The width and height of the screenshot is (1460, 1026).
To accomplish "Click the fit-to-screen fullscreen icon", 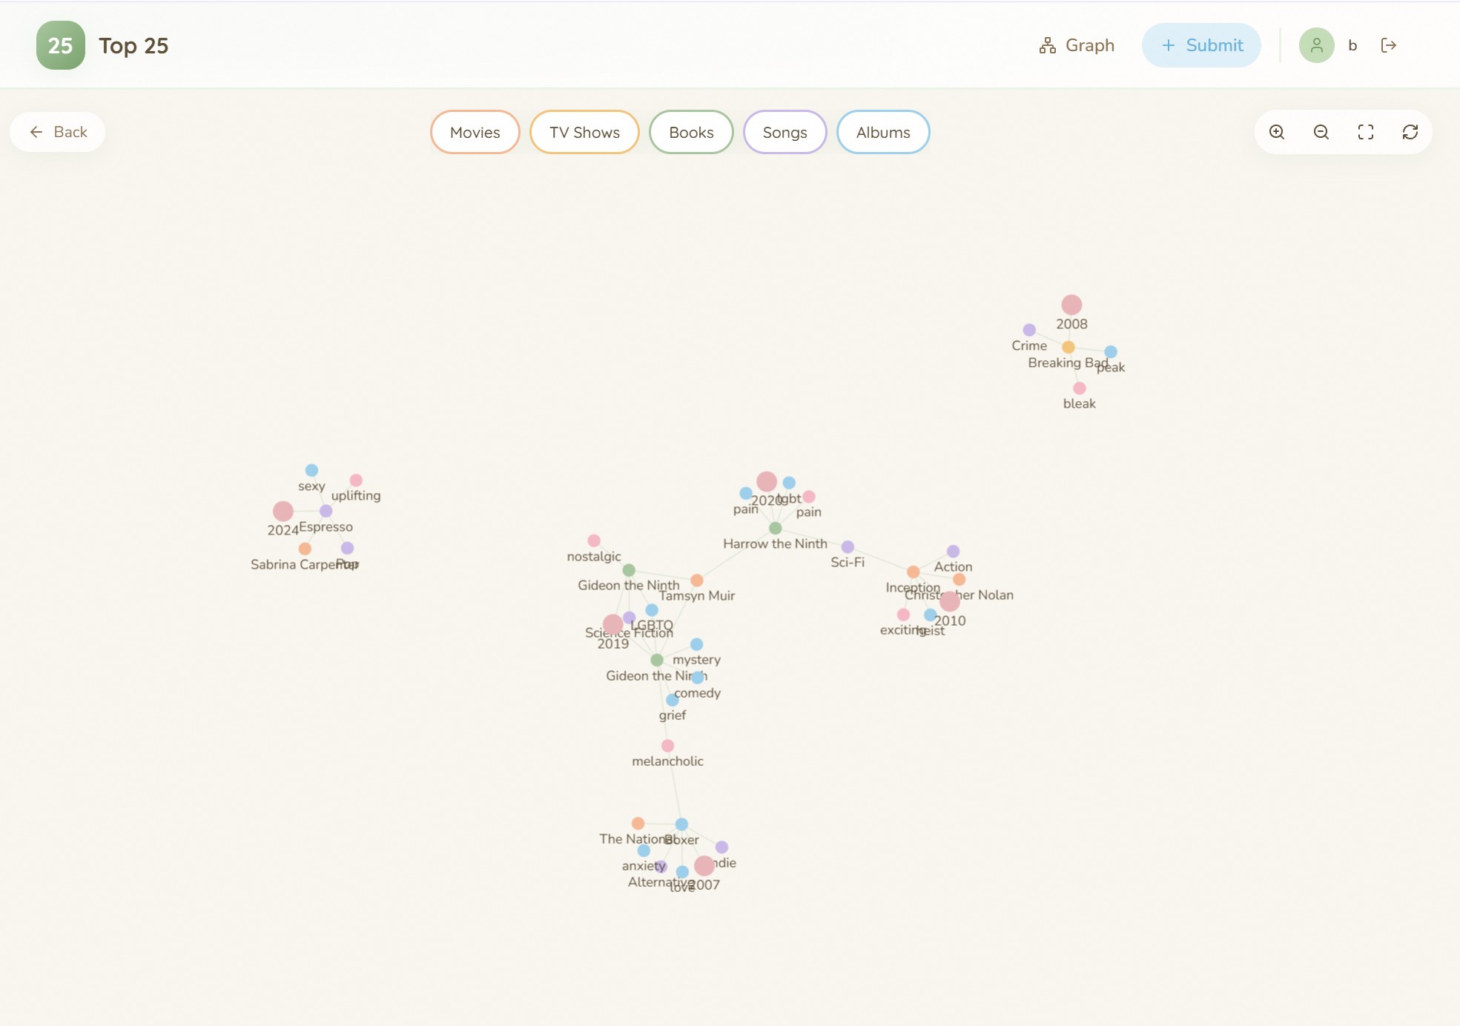I will [1366, 132].
